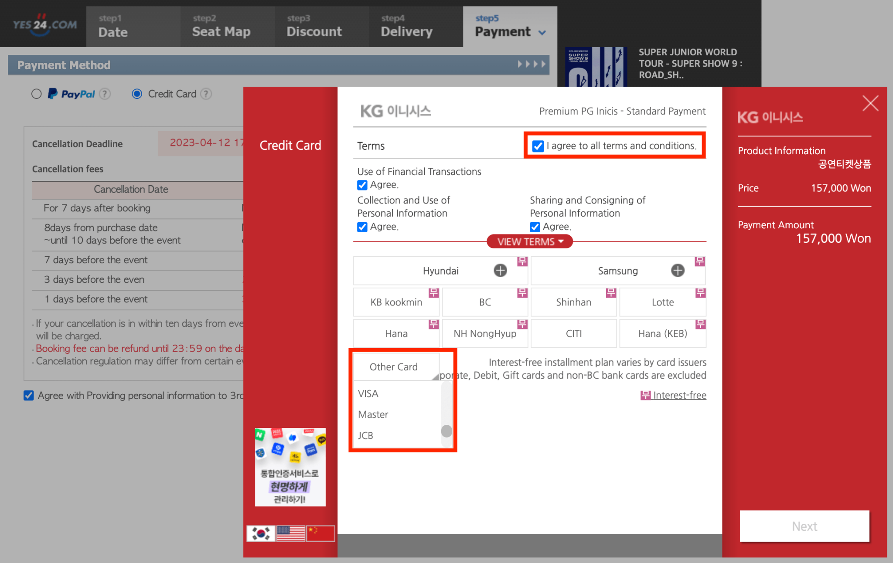Image resolution: width=893 pixels, height=563 pixels.
Task: Click the PayPal help question mark icon
Action: point(105,94)
